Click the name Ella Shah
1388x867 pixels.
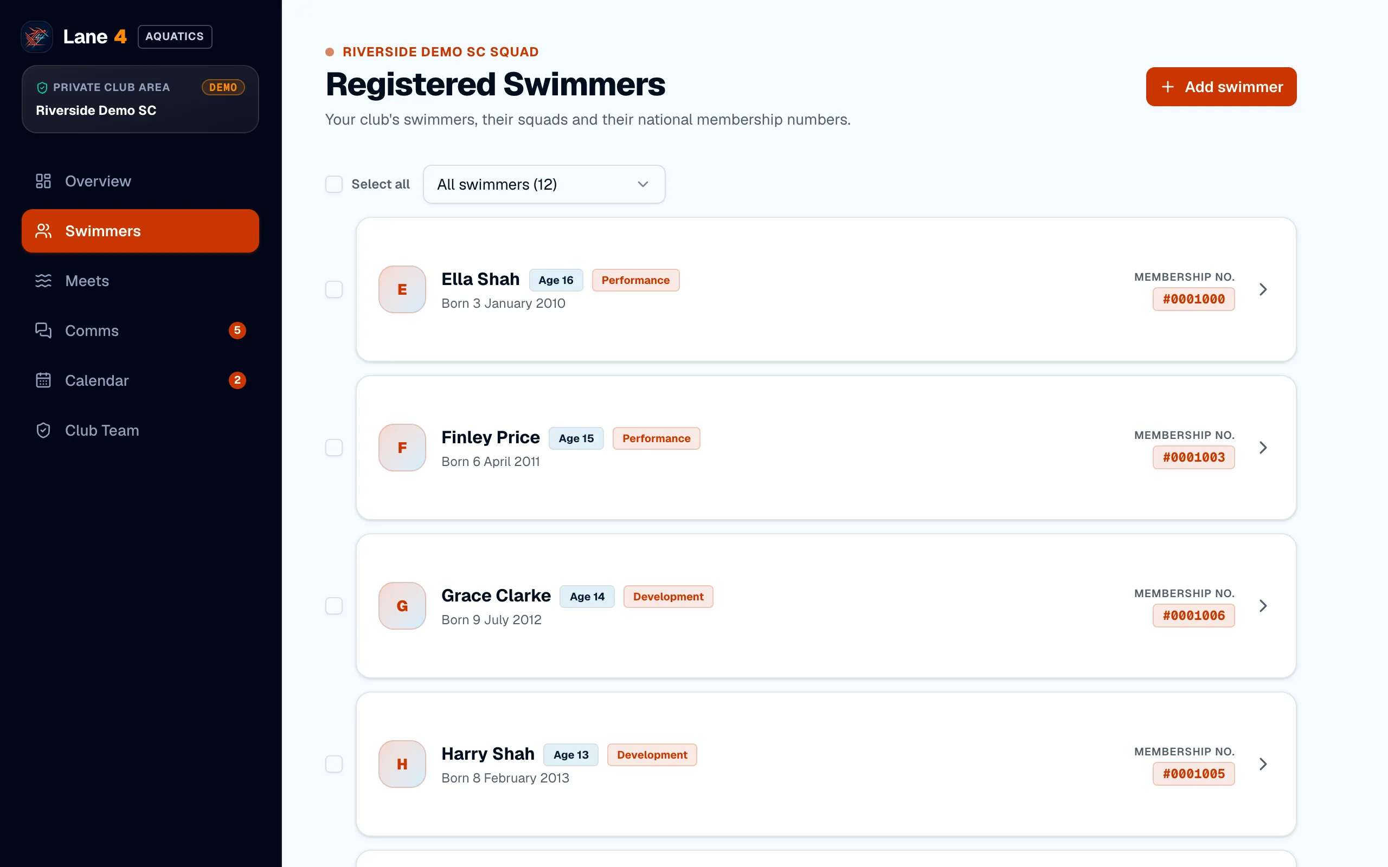[x=480, y=279]
